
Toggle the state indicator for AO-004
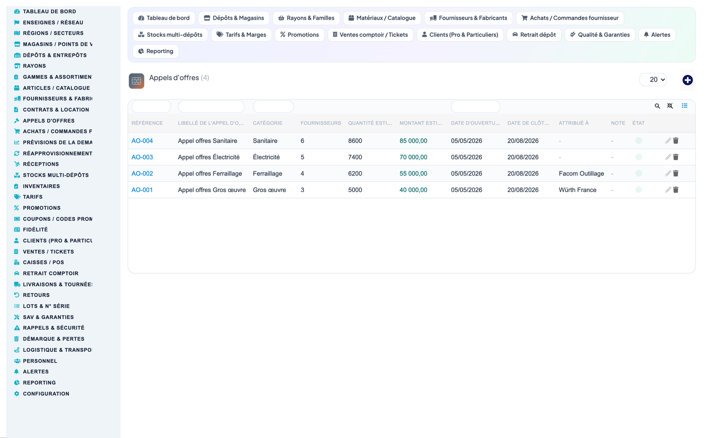(638, 141)
